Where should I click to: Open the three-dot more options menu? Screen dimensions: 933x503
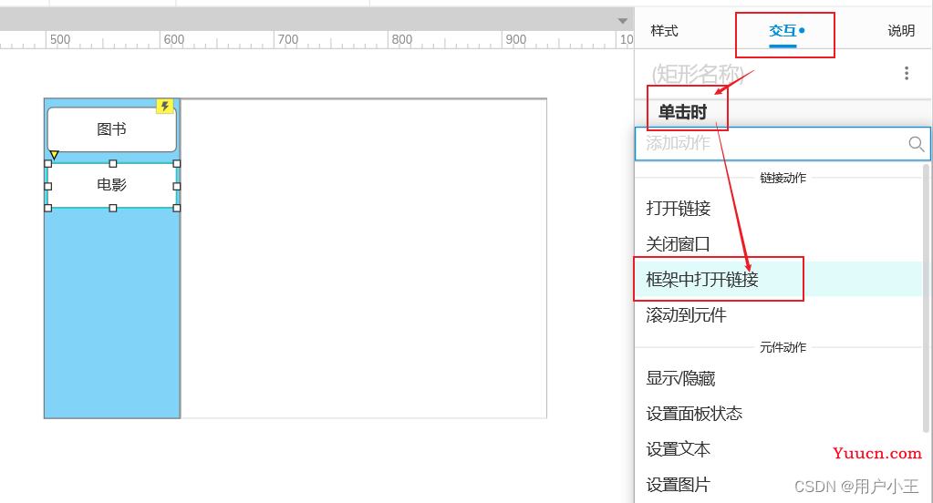pyautogui.click(x=907, y=73)
